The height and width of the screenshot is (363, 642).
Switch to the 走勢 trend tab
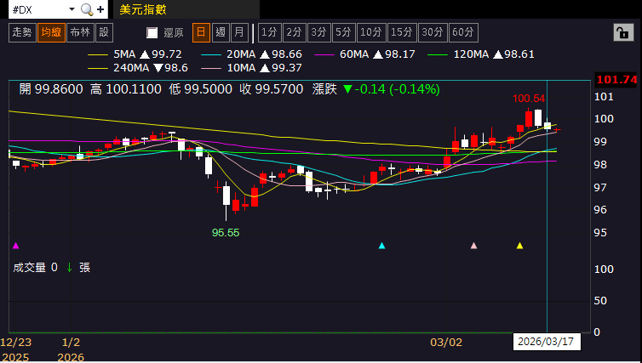coord(21,32)
